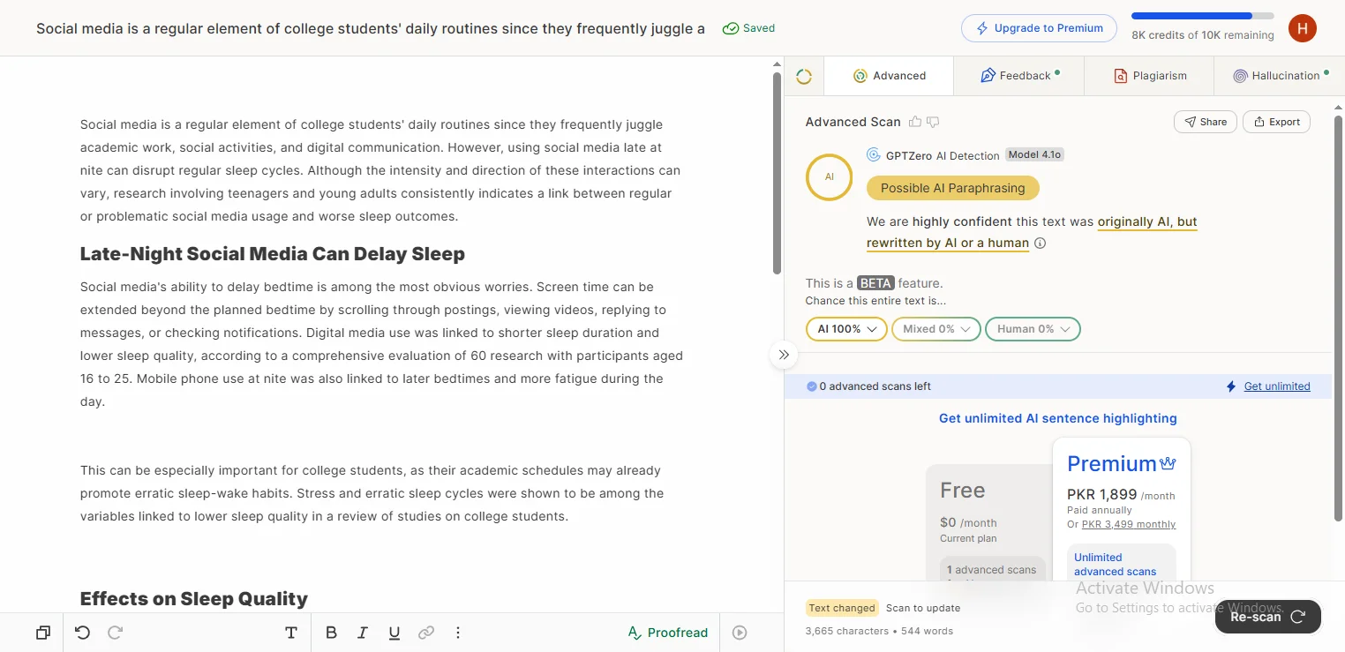Click the Get unlimited link

[x=1277, y=386]
